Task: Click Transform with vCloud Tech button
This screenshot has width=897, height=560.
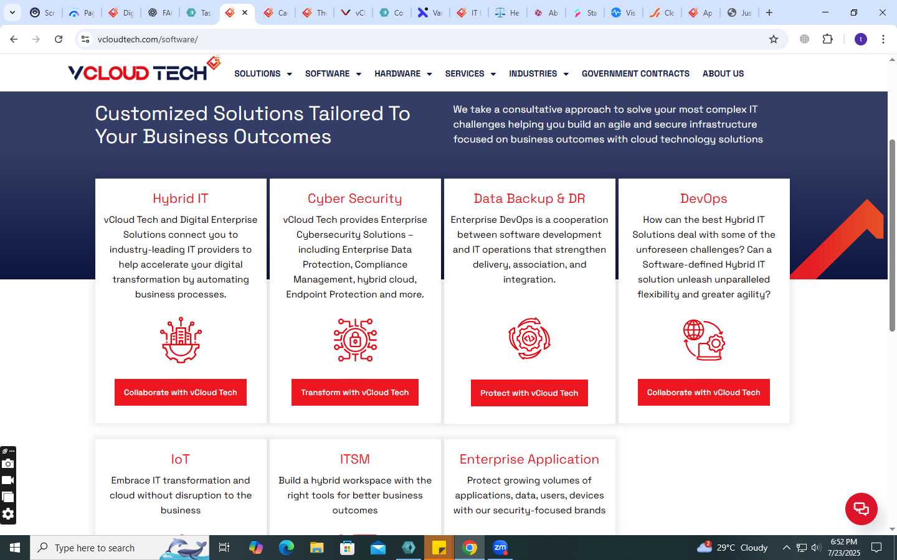Action: pos(355,392)
